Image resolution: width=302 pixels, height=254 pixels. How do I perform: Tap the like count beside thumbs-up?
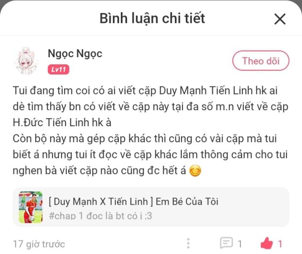280,244
